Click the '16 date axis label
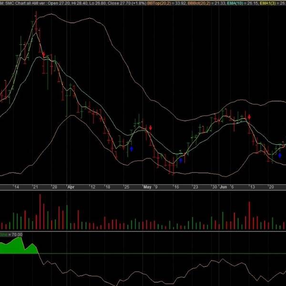Viewport: 286px width, 286px height. point(176,187)
